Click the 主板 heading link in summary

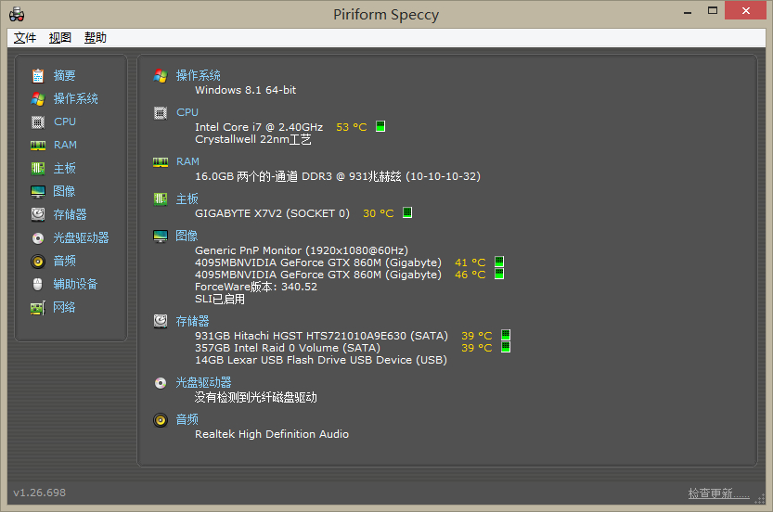point(187,199)
